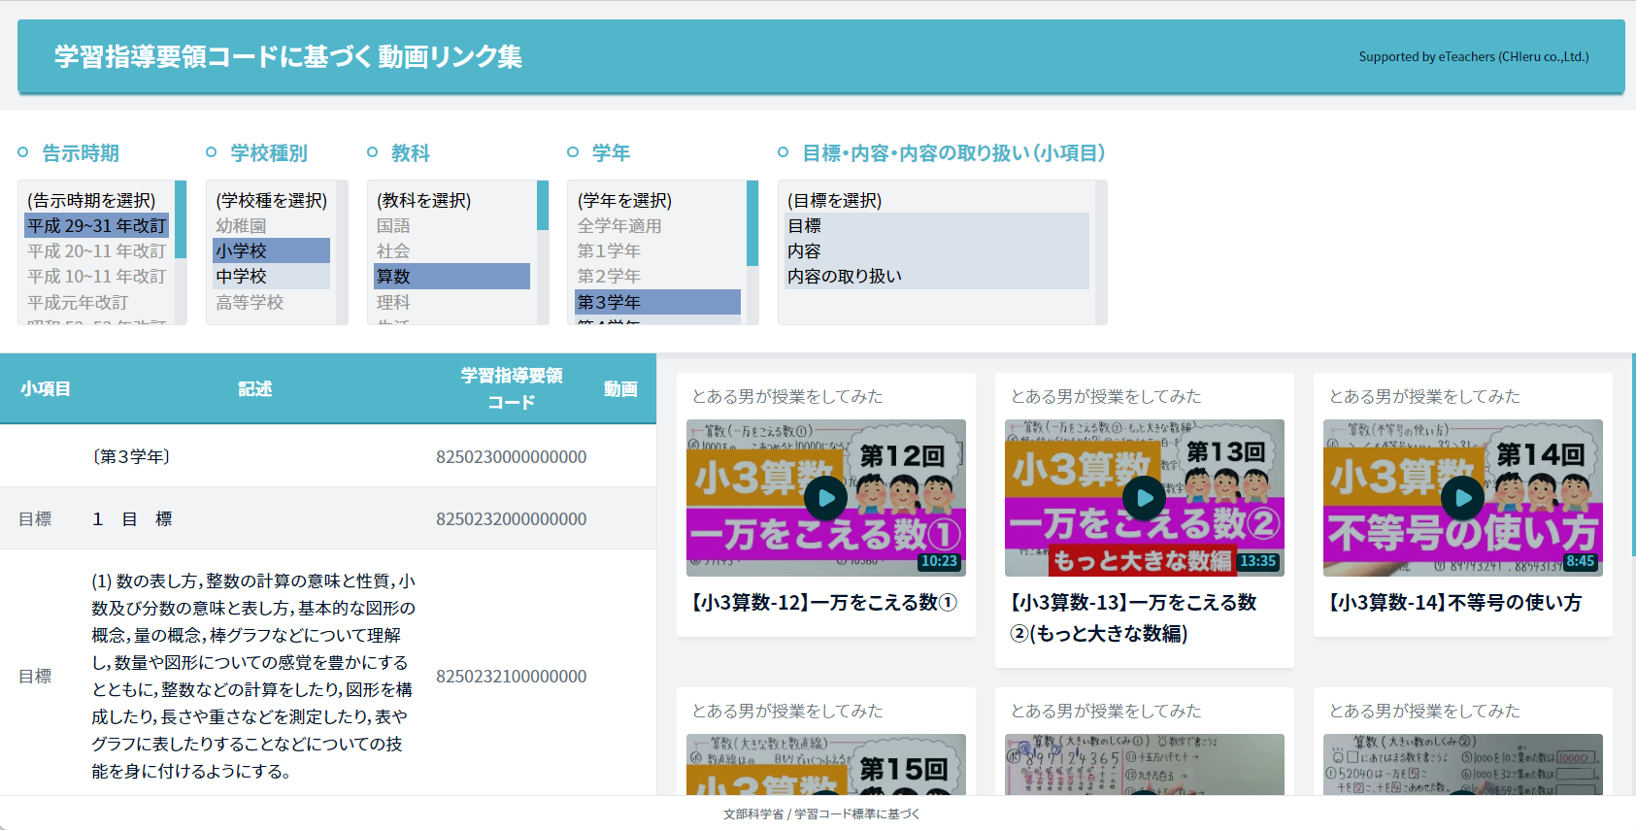
Task: Select 平成元年改訂 option
Action: point(97,302)
